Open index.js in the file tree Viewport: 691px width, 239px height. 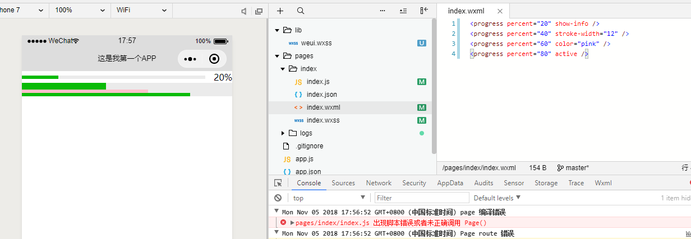click(x=317, y=82)
